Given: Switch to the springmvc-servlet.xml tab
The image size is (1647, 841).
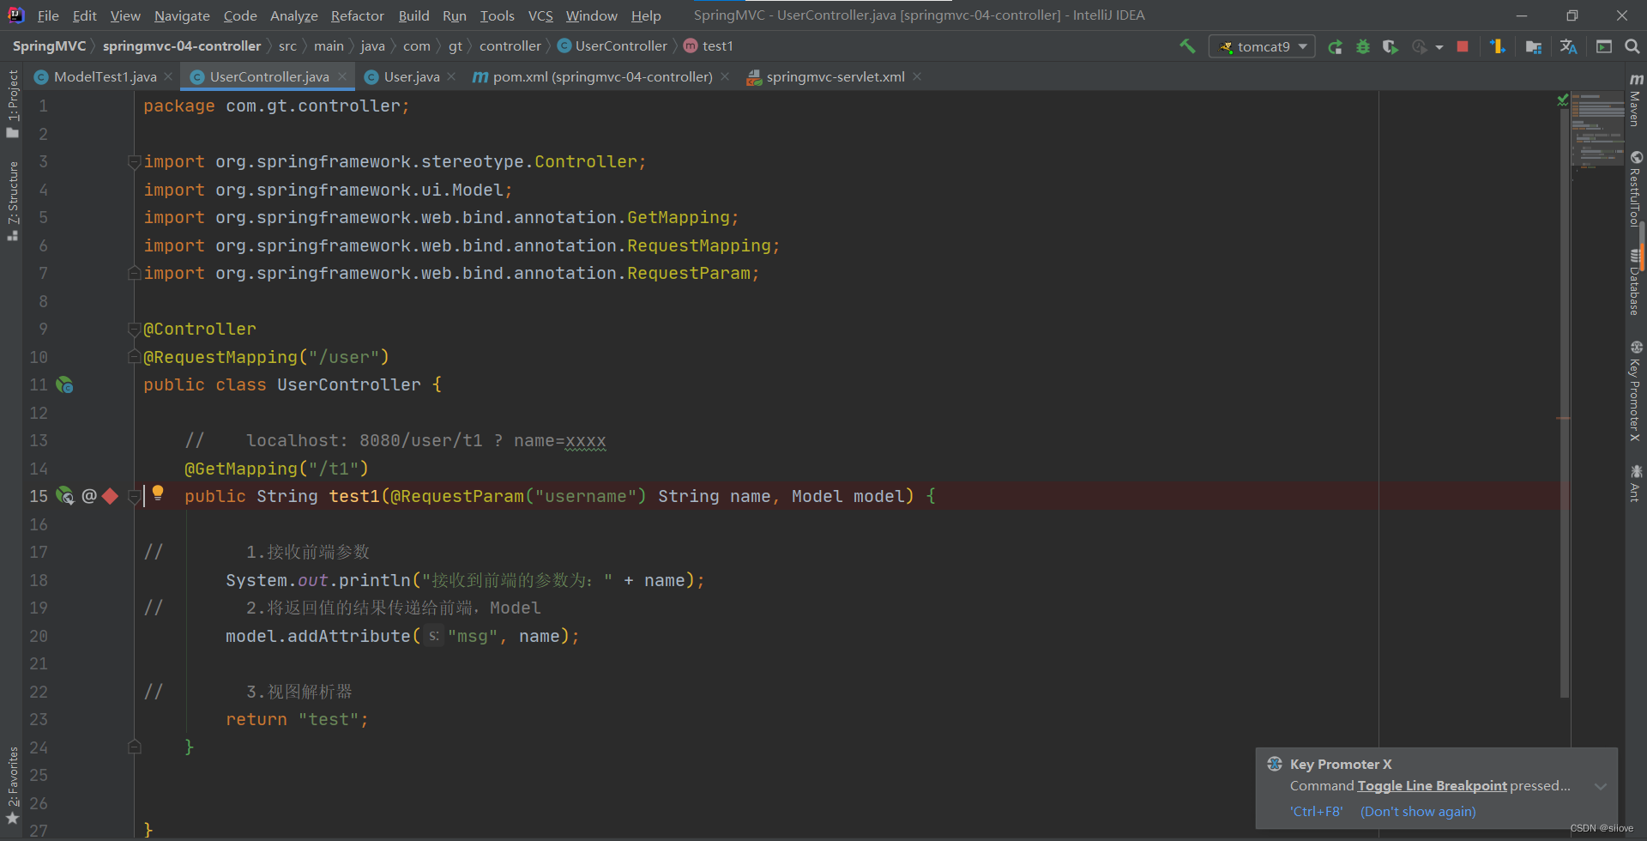Looking at the screenshot, I should click(834, 76).
